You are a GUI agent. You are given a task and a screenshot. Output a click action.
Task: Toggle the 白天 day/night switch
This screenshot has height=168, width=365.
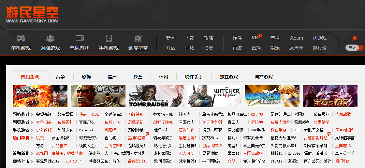(x=355, y=48)
